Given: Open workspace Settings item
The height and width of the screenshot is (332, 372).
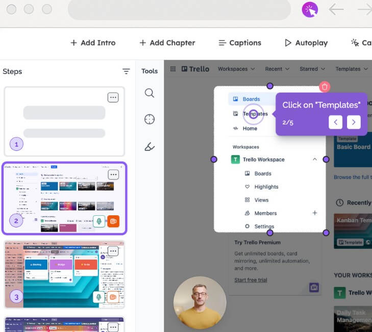Looking at the screenshot, I should [259, 226].
